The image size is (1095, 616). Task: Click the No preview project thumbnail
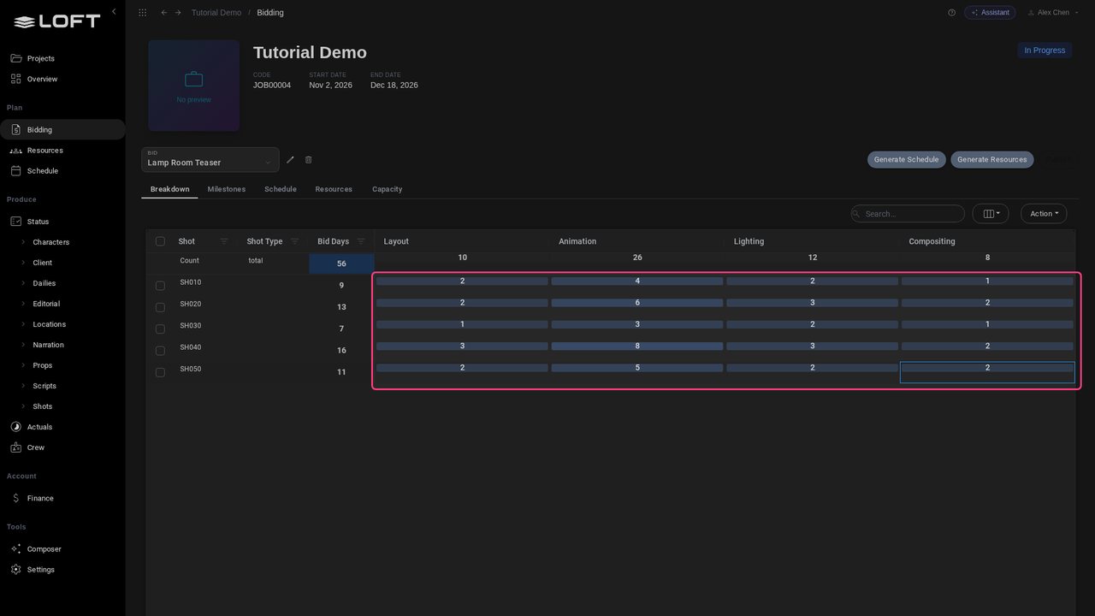[194, 86]
